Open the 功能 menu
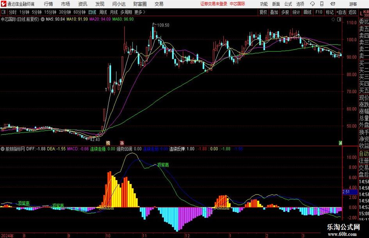The height and width of the screenshot is (238, 369). (x=264, y=4)
